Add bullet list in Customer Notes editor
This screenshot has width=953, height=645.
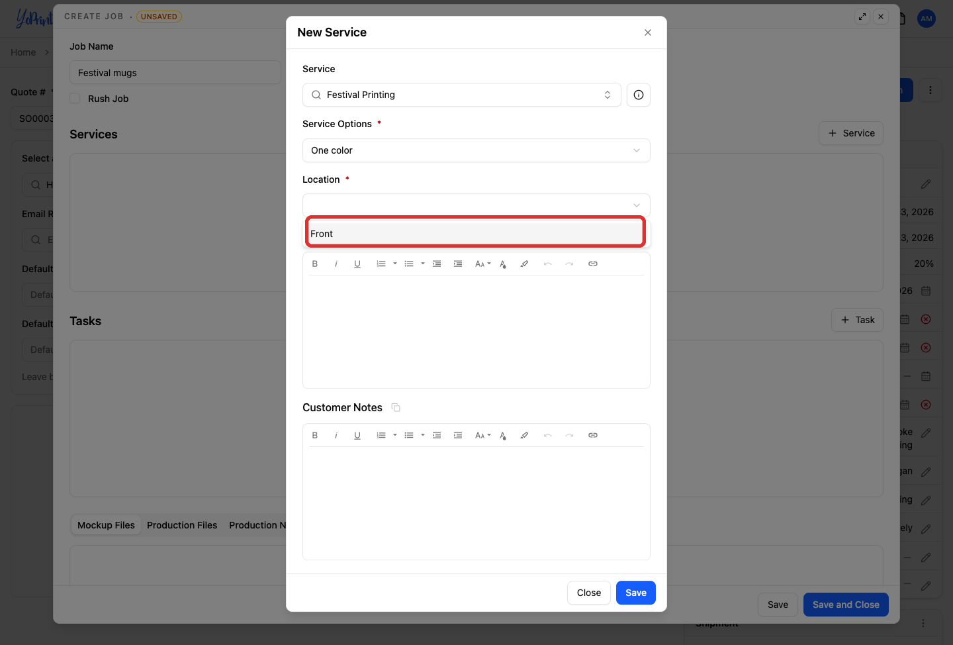coord(409,435)
